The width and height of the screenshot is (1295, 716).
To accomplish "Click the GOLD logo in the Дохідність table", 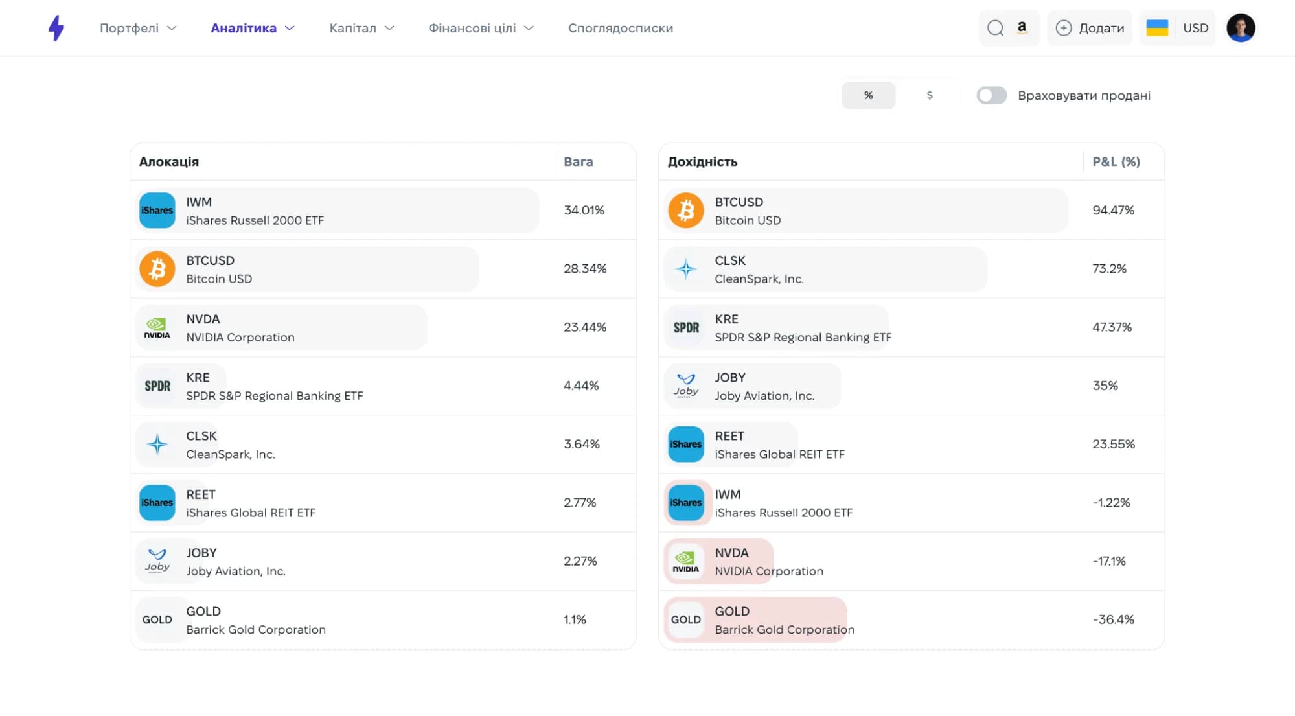I will 686,619.
